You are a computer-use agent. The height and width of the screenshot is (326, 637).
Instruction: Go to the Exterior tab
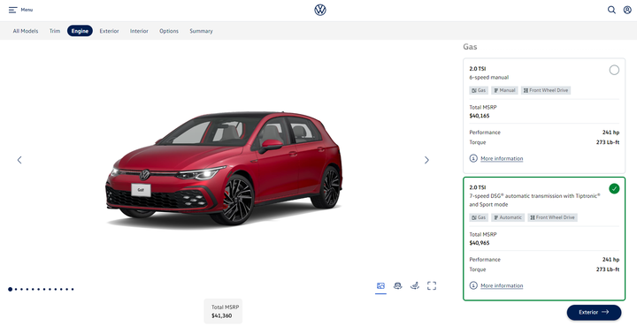pyautogui.click(x=110, y=31)
